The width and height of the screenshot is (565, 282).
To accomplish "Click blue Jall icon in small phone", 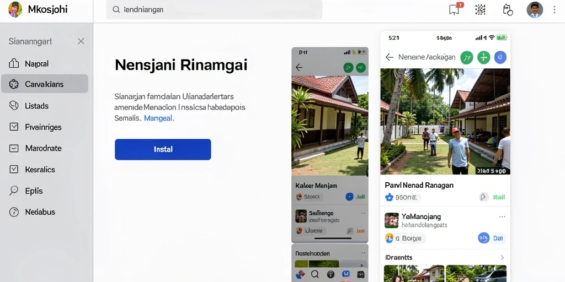I will (x=349, y=197).
